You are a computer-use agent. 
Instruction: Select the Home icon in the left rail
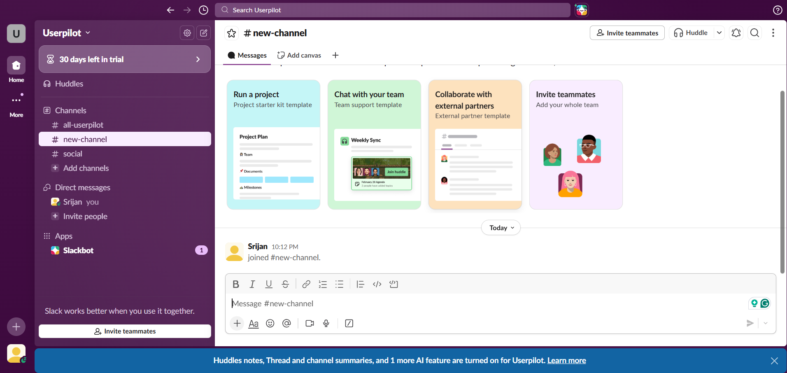16,66
